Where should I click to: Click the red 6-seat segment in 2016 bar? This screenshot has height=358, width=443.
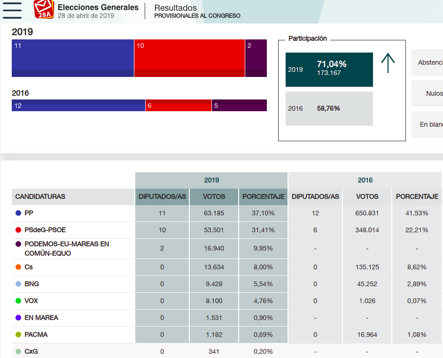(x=178, y=106)
